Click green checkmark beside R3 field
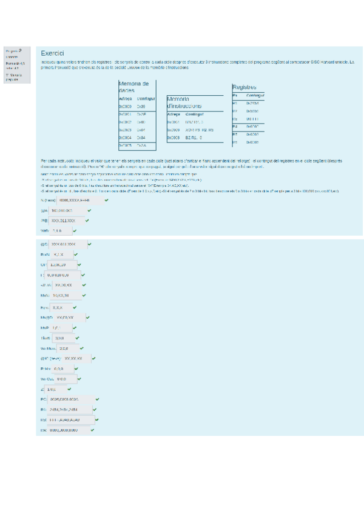The height and width of the screenshot is (514, 364). click(97, 419)
